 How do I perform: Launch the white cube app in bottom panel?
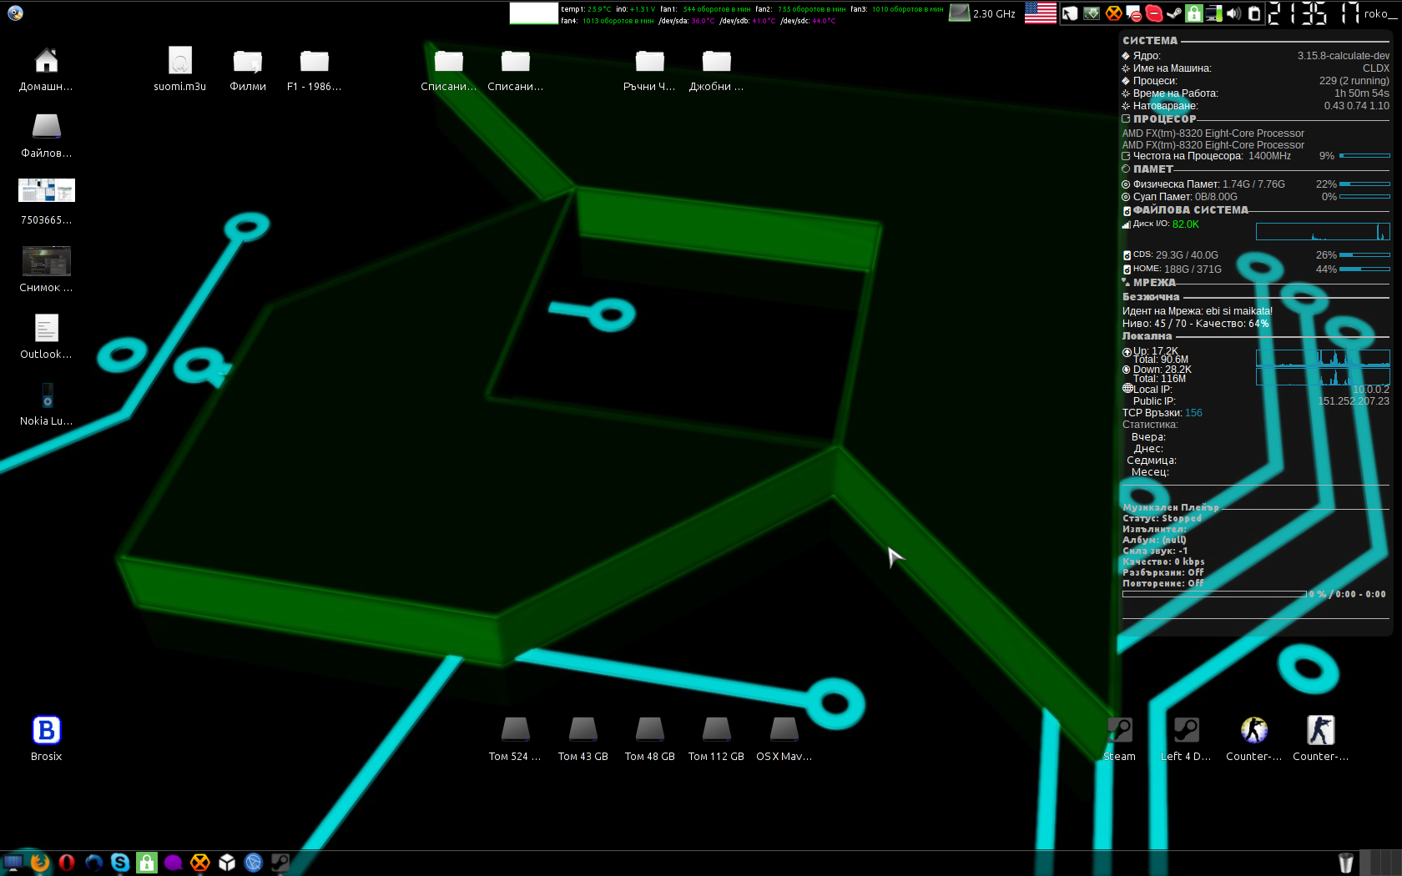click(x=227, y=863)
